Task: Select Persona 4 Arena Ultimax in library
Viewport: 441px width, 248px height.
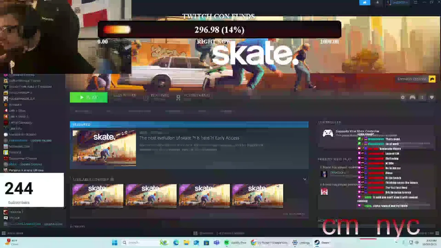Action: point(23,170)
